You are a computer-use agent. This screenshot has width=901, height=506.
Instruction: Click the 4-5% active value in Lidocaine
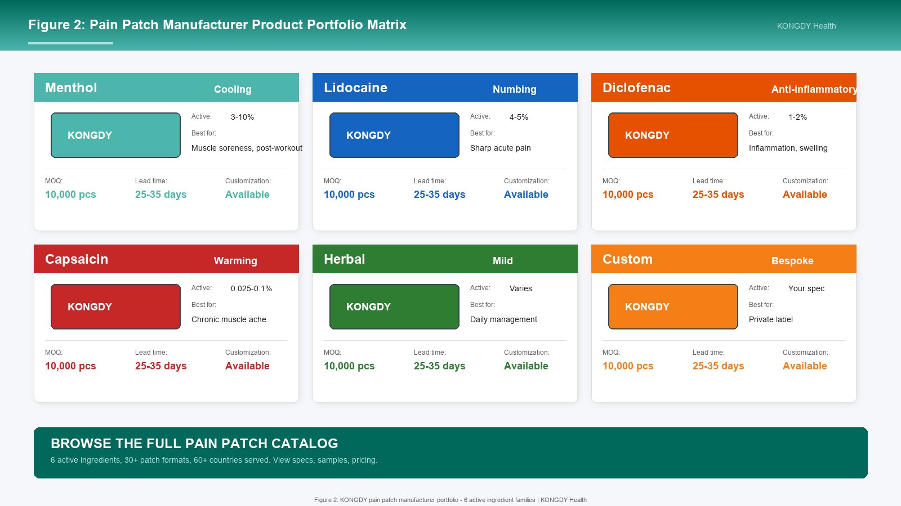click(519, 117)
